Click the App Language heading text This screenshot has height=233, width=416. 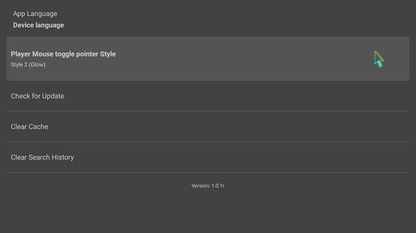35,14
